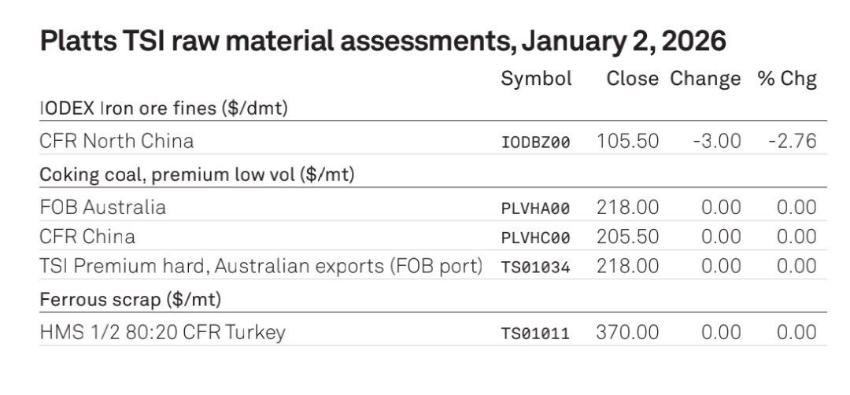The width and height of the screenshot is (850, 395).
Task: Click the Platts TSI raw material assessments title
Action: pos(382,42)
